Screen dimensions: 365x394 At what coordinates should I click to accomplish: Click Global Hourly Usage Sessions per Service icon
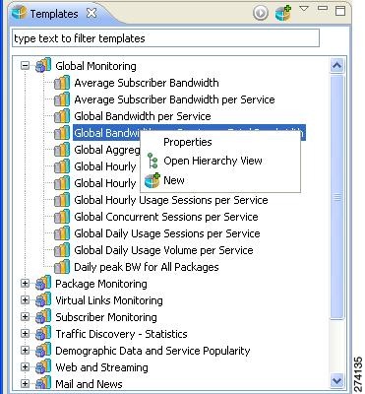click(62, 200)
